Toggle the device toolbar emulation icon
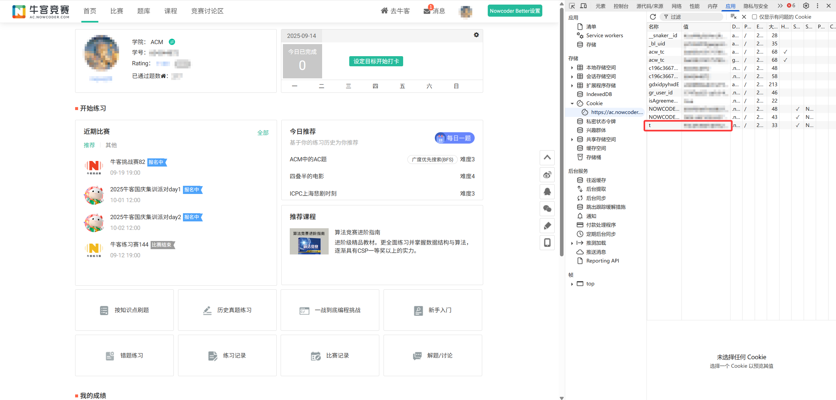 click(583, 6)
